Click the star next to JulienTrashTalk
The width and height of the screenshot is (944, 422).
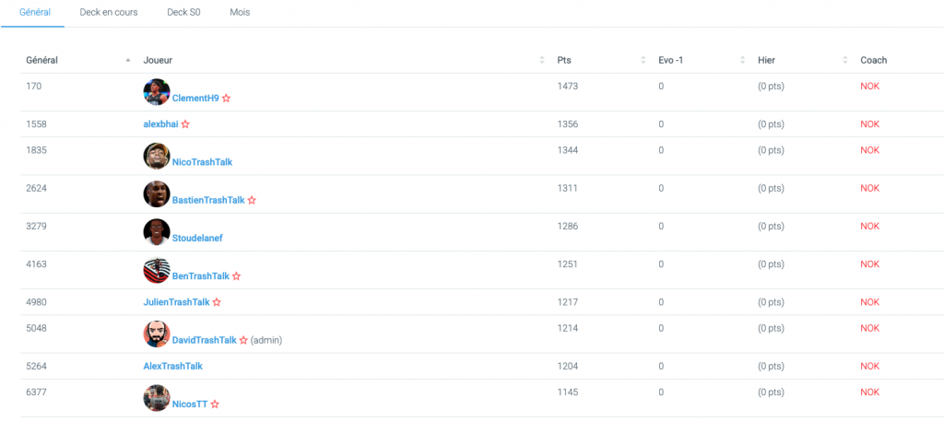click(217, 302)
